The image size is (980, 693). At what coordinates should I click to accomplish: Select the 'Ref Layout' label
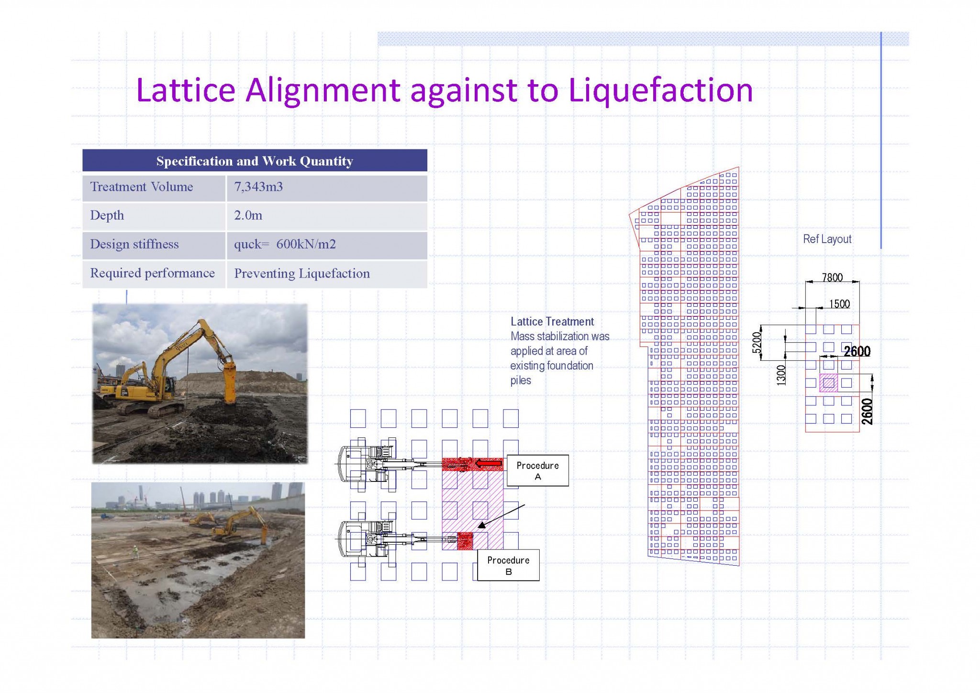[827, 239]
